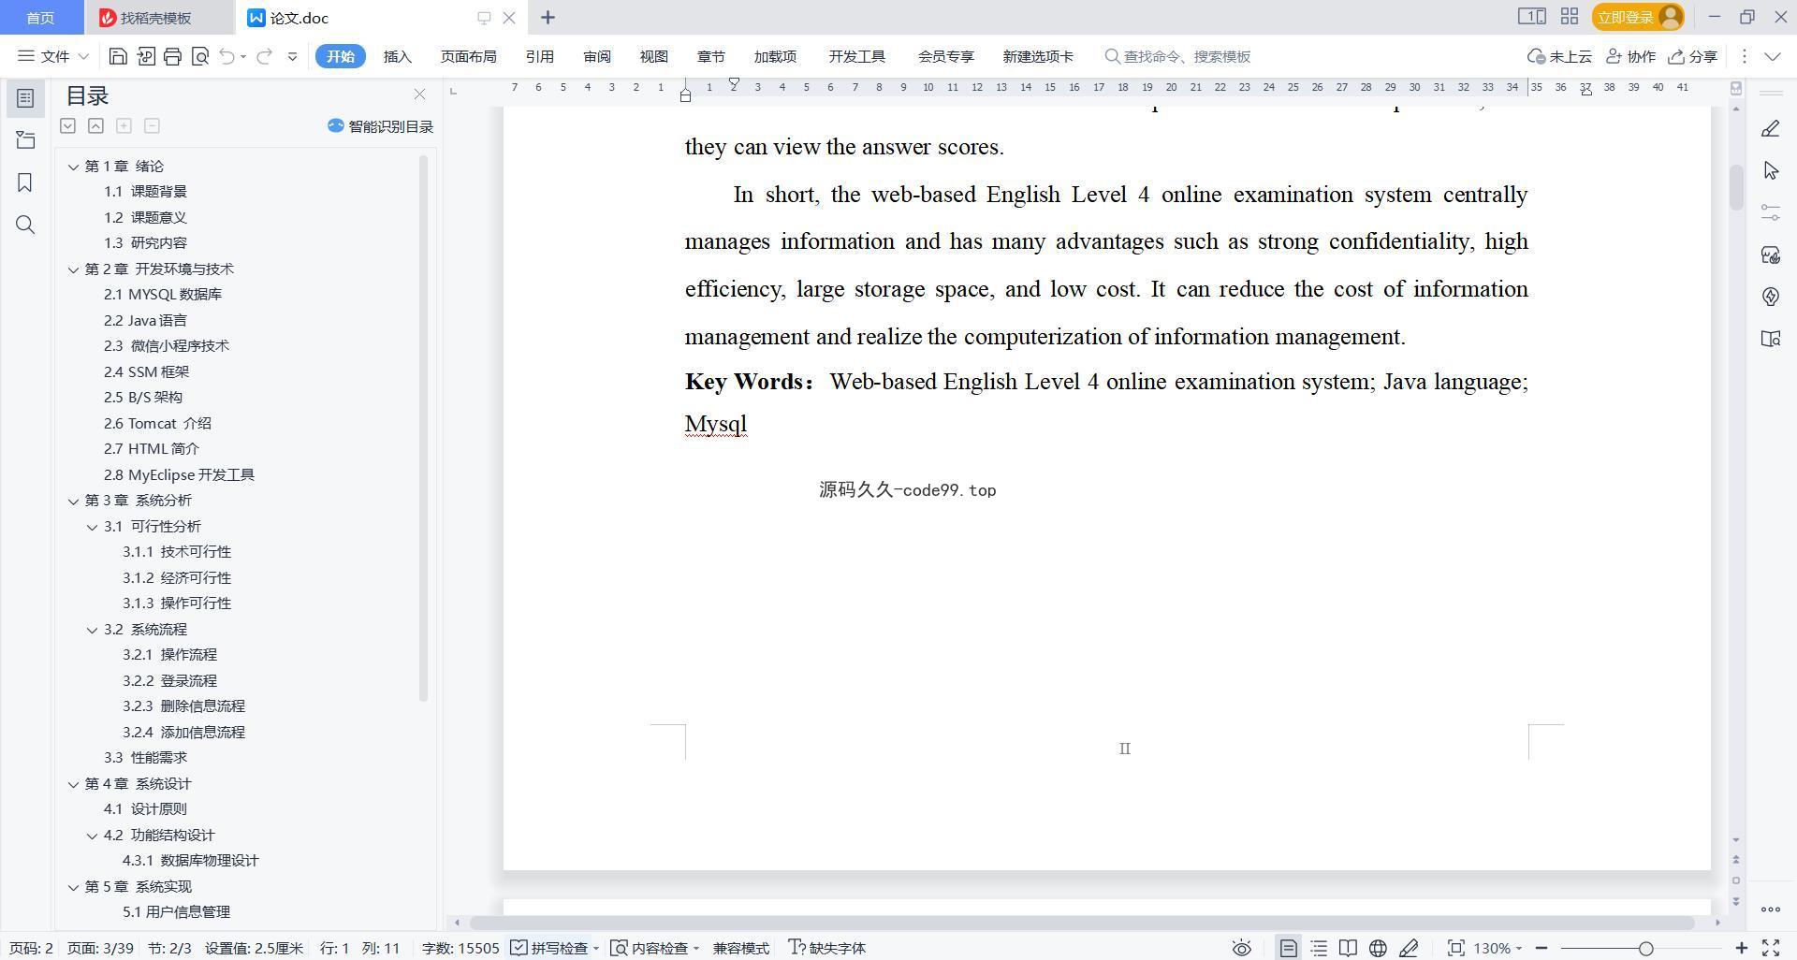Select the 页面布局 ribbon tab
The width and height of the screenshot is (1797, 960).
pyautogui.click(x=468, y=56)
